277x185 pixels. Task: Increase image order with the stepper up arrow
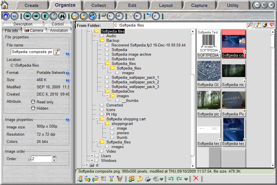click(x=54, y=157)
